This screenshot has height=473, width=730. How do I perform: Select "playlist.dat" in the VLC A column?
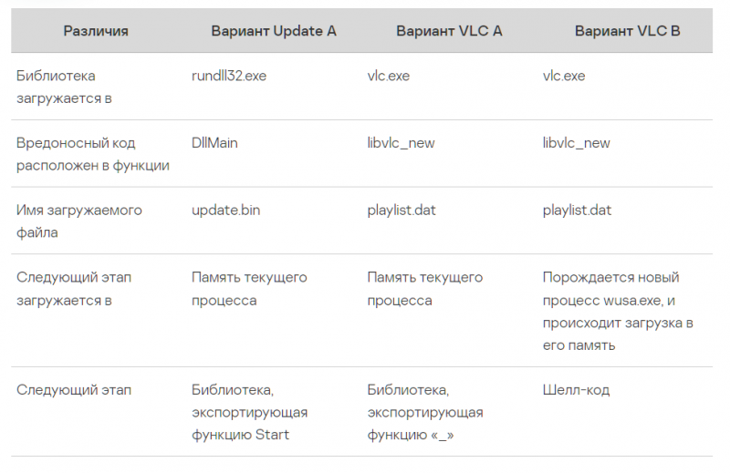click(401, 211)
